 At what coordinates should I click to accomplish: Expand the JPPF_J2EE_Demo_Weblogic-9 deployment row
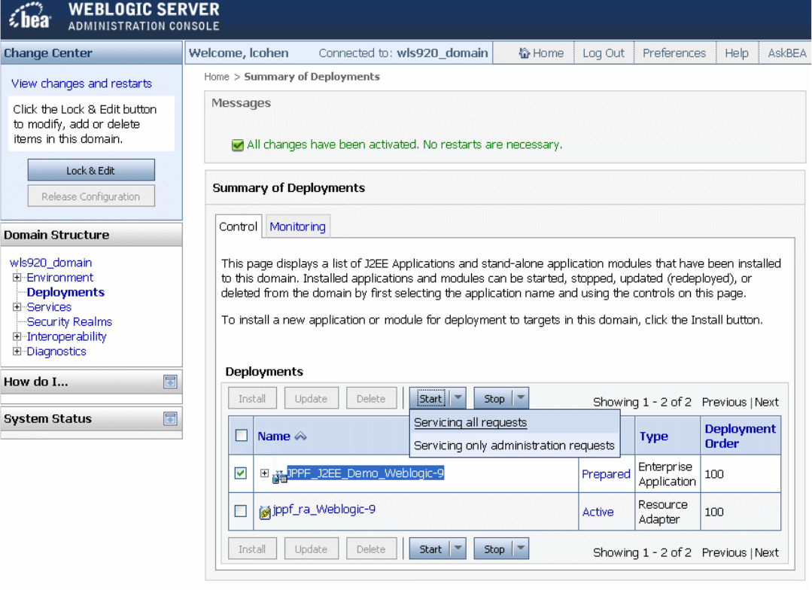pyautogui.click(x=264, y=473)
